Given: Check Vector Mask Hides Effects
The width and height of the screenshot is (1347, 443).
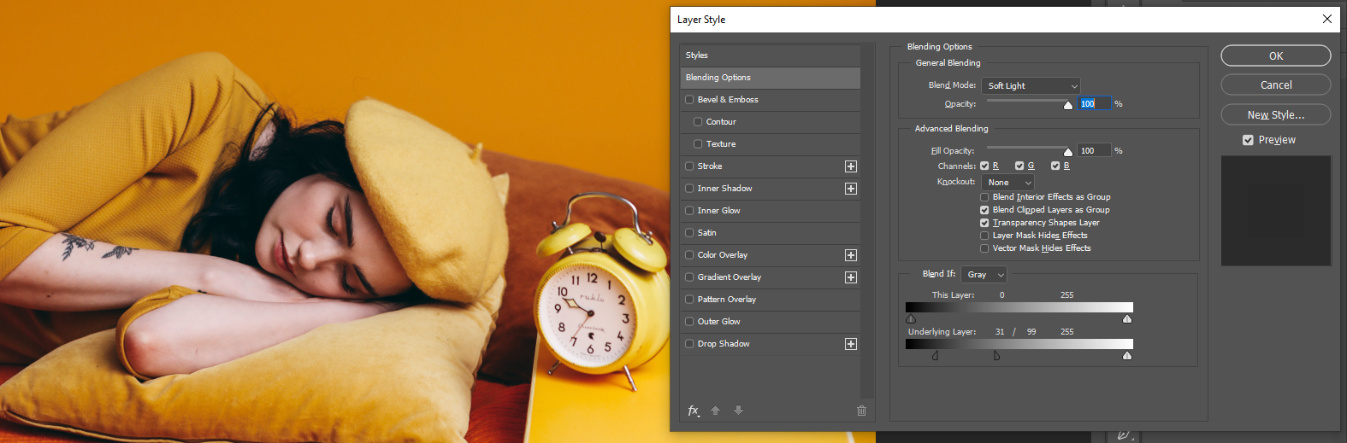Looking at the screenshot, I should [984, 248].
